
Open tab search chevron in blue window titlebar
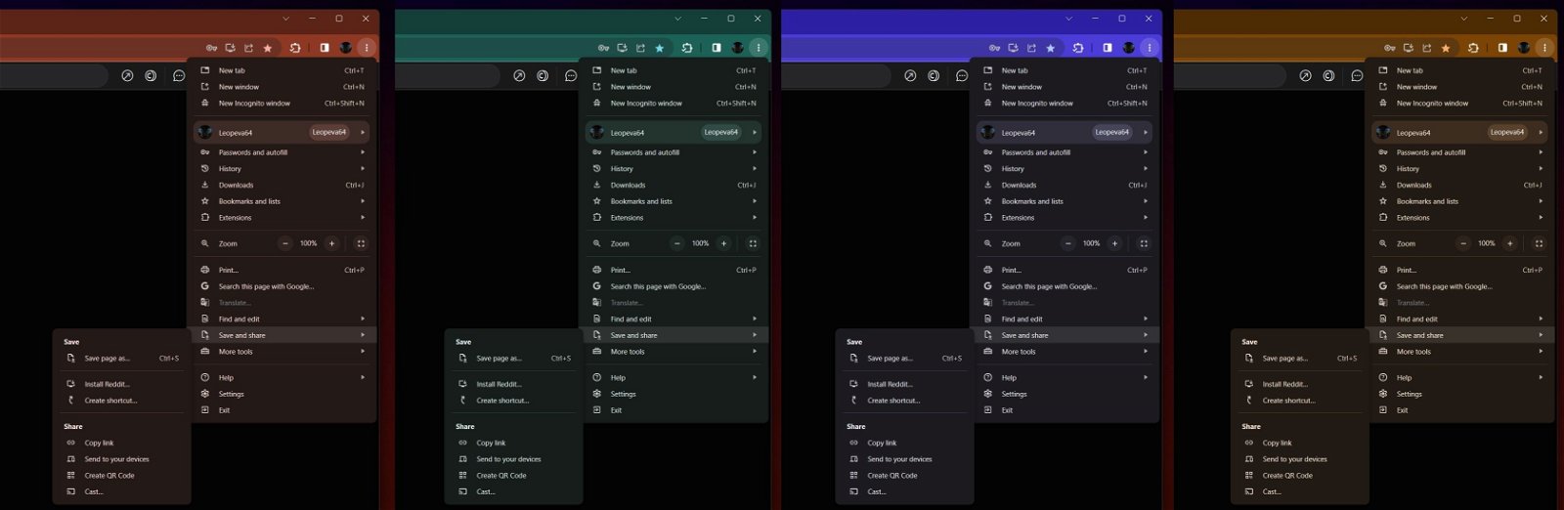(1069, 19)
